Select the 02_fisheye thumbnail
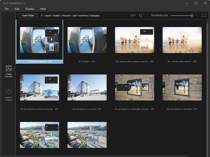 (x=87, y=40)
